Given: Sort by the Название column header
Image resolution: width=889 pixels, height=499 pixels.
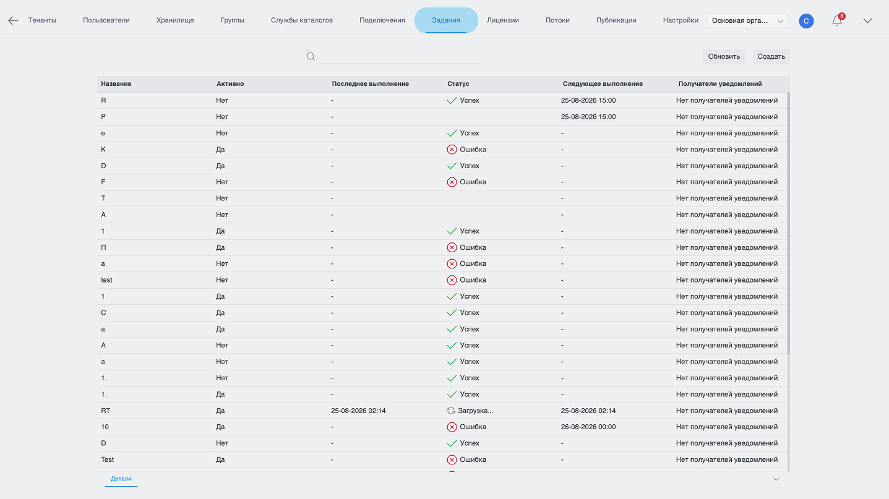Looking at the screenshot, I should 116,84.
